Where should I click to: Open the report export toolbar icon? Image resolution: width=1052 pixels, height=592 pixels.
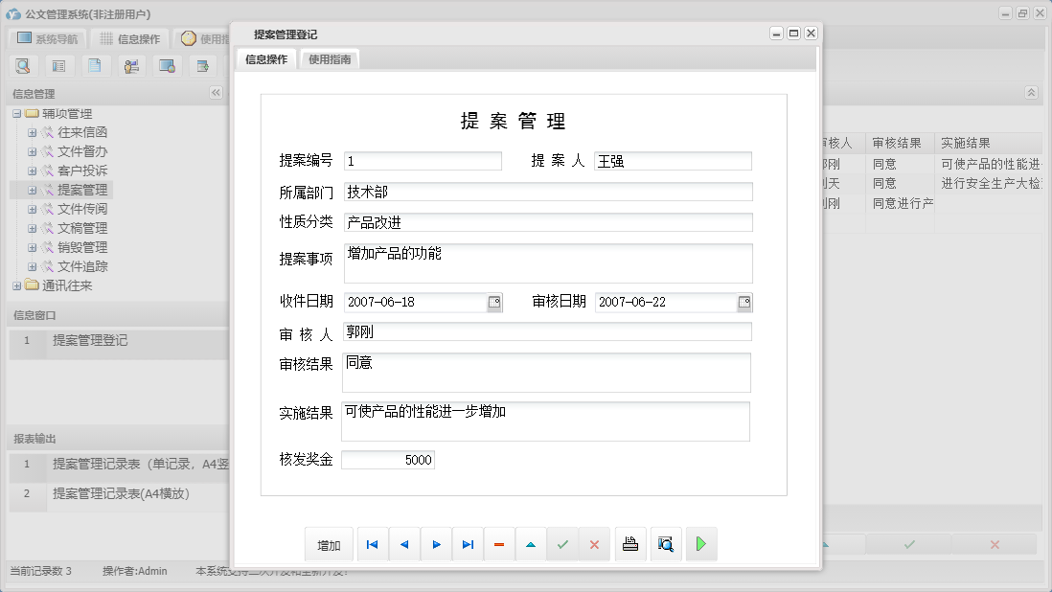pyautogui.click(x=202, y=65)
